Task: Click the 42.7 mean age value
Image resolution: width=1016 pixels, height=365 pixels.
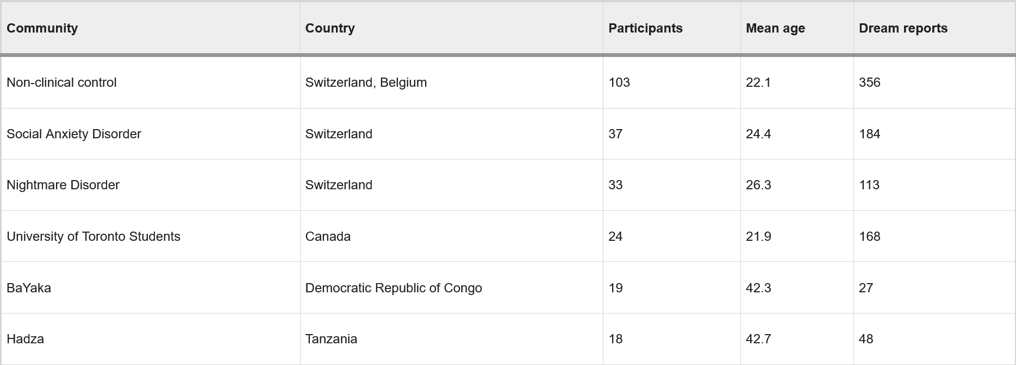Action: (x=758, y=339)
